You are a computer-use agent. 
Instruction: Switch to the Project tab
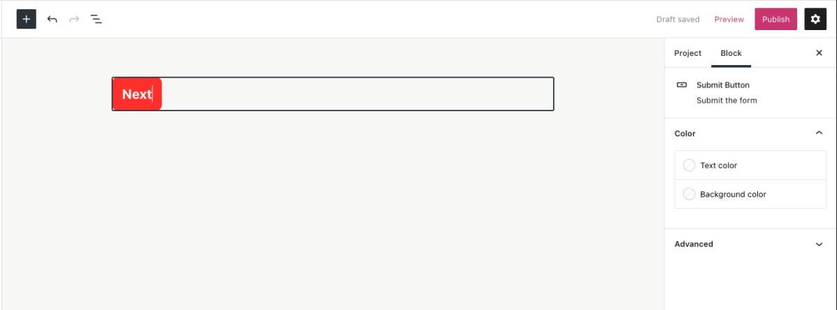coord(687,53)
